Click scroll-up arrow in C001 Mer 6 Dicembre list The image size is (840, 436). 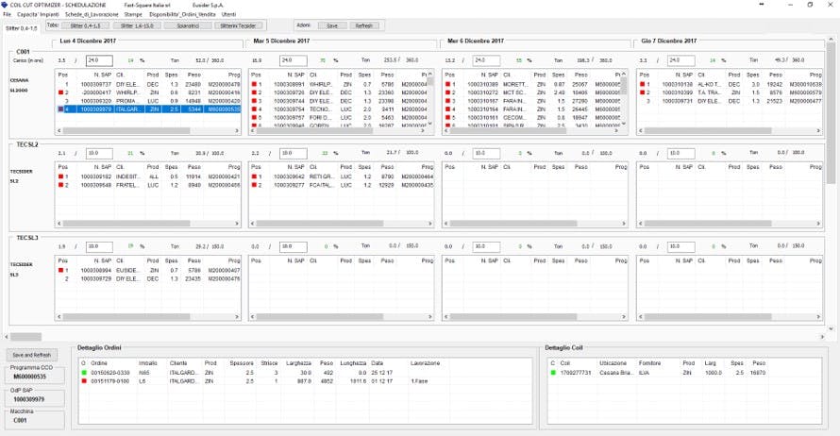pos(624,75)
